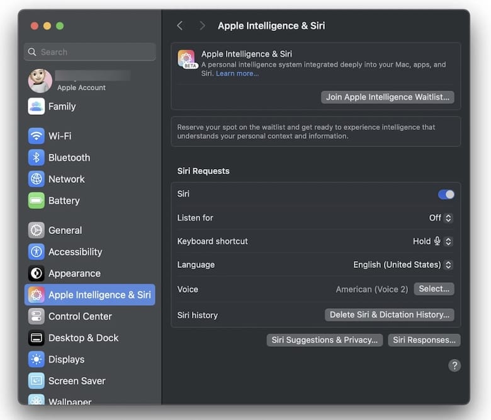Click the Accessibility icon

(36, 252)
